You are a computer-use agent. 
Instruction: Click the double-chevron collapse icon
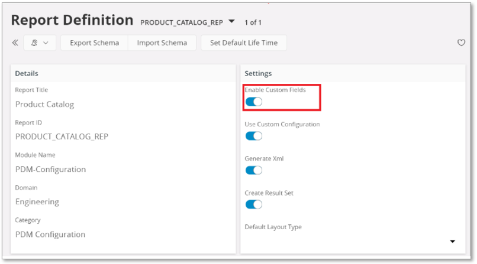(15, 43)
